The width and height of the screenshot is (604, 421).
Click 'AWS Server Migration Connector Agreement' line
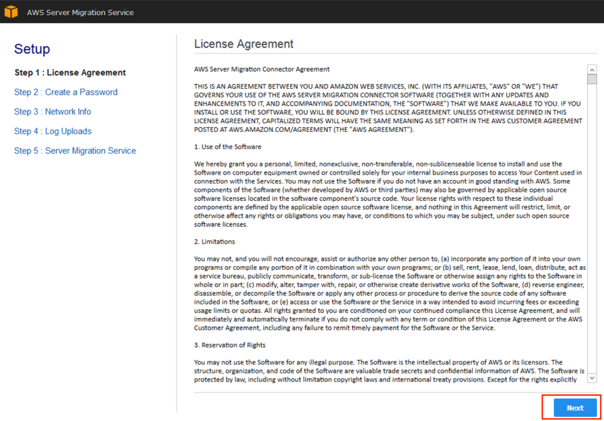pos(262,69)
